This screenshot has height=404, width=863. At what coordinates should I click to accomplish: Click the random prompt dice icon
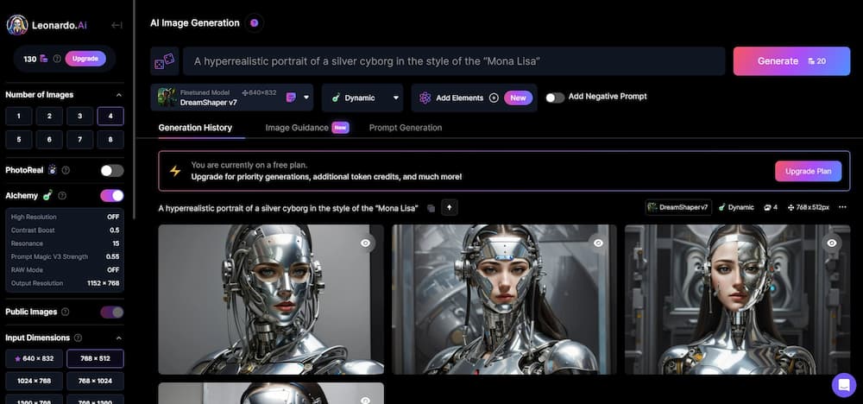[x=164, y=61]
